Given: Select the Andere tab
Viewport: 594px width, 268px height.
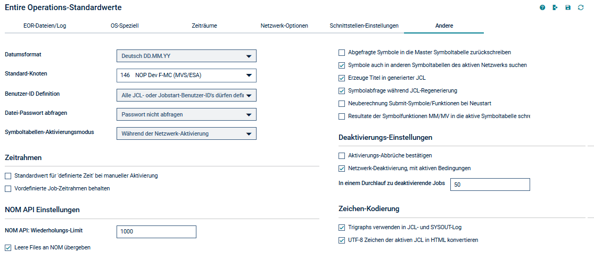Looking at the screenshot, I should coord(444,26).
